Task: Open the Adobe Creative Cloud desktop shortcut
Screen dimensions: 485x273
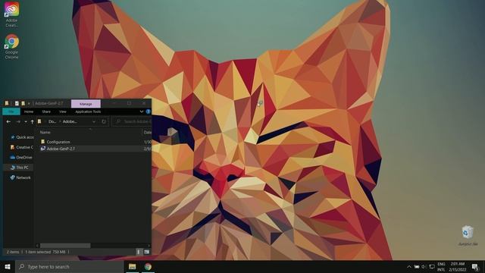Action: pos(12,14)
